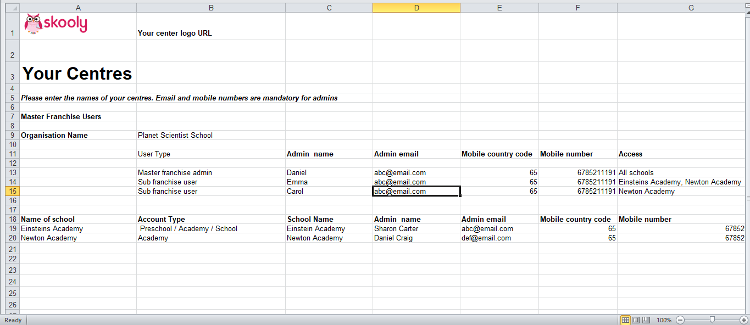Screen dimensions: 750x325
Task: Click the 'Carol' admin name cell
Action: [x=329, y=191]
